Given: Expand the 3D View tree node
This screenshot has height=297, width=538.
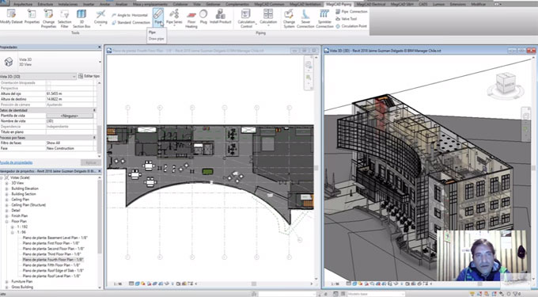Looking at the screenshot, I should tap(6, 184).
